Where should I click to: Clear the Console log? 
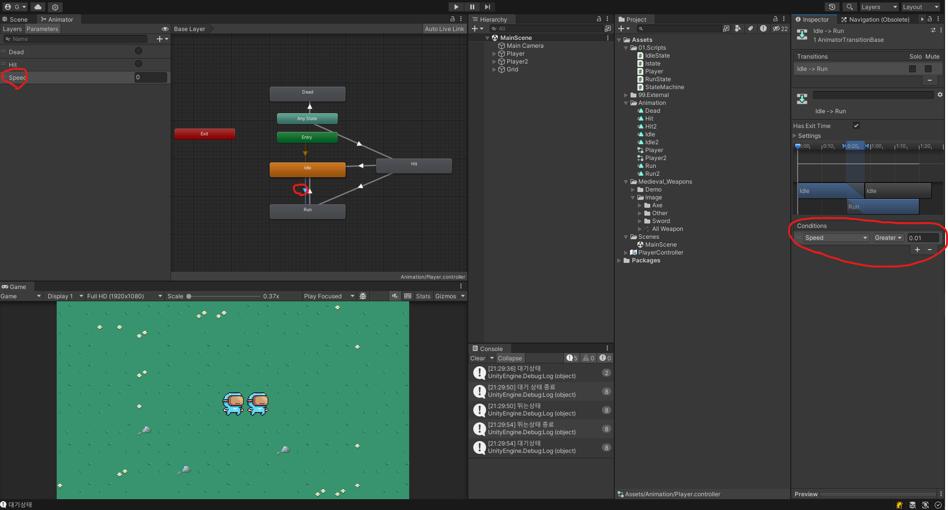[478, 358]
